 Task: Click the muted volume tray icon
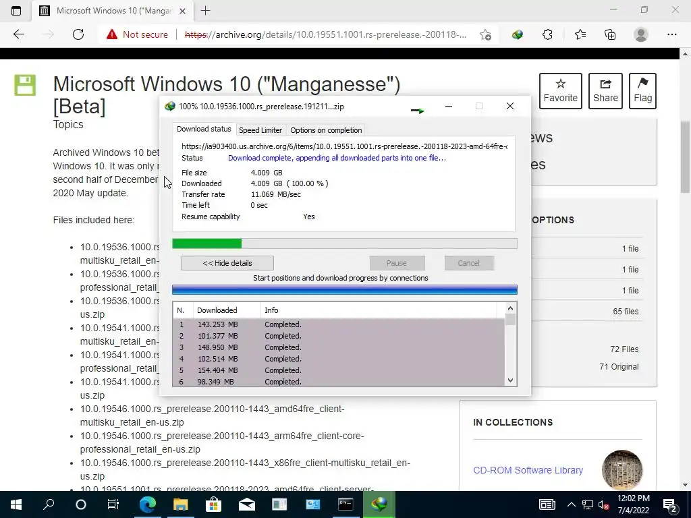click(x=604, y=505)
